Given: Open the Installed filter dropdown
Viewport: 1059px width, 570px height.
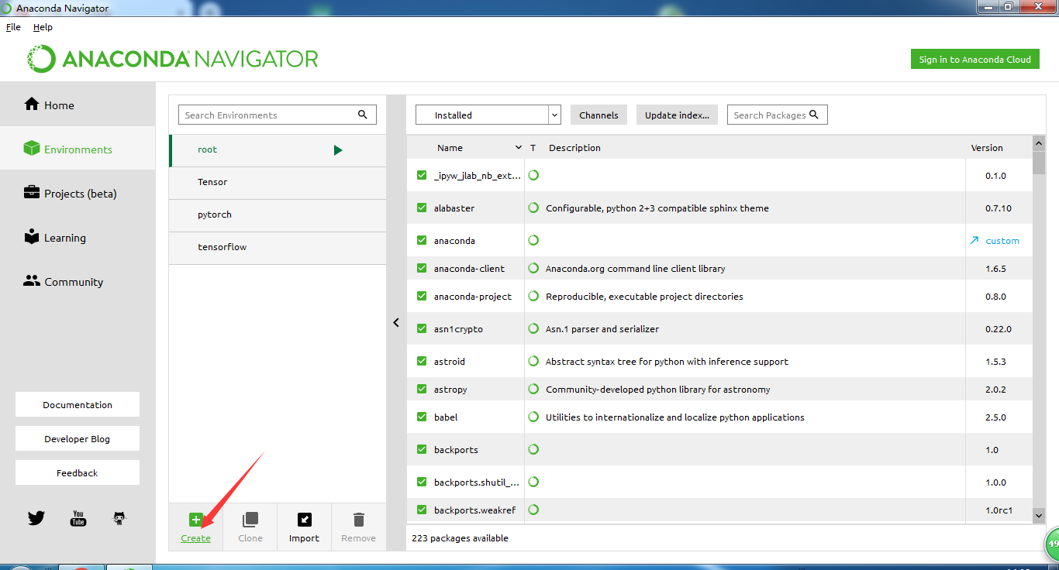Looking at the screenshot, I should (488, 115).
